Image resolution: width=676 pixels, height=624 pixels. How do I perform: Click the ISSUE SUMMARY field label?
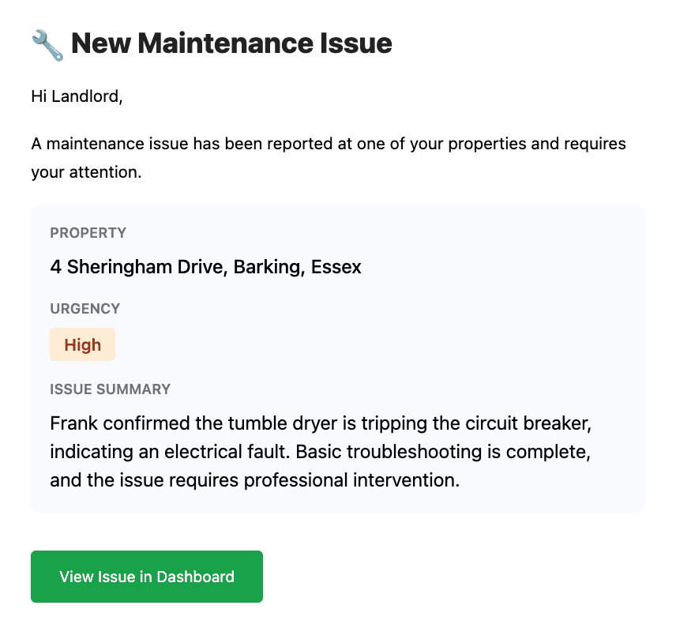pyautogui.click(x=110, y=389)
